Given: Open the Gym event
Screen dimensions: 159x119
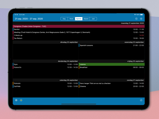Looking at the screenshot, I should coord(46,64).
